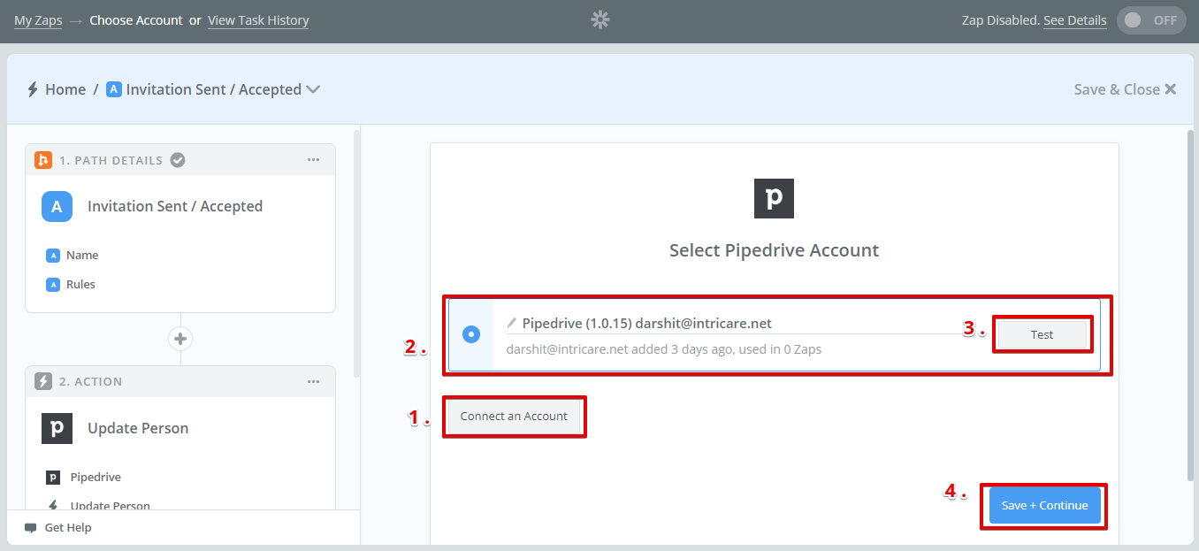Click the Pipedrive icon beside Update Person

57,428
